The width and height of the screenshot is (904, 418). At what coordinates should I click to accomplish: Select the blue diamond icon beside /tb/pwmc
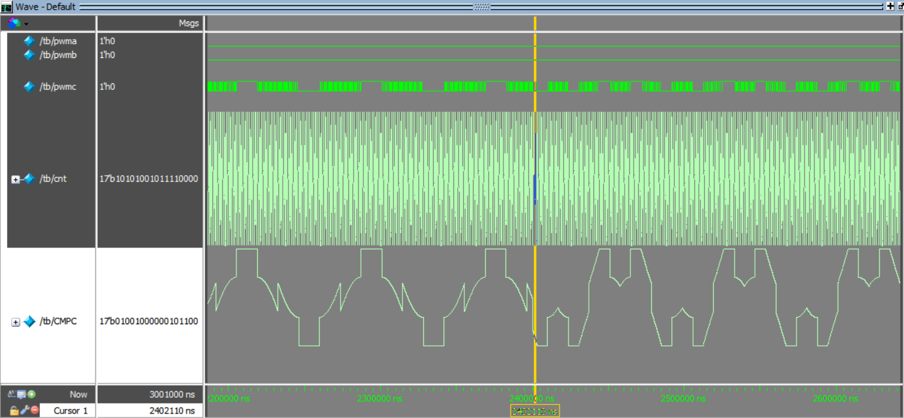28,86
